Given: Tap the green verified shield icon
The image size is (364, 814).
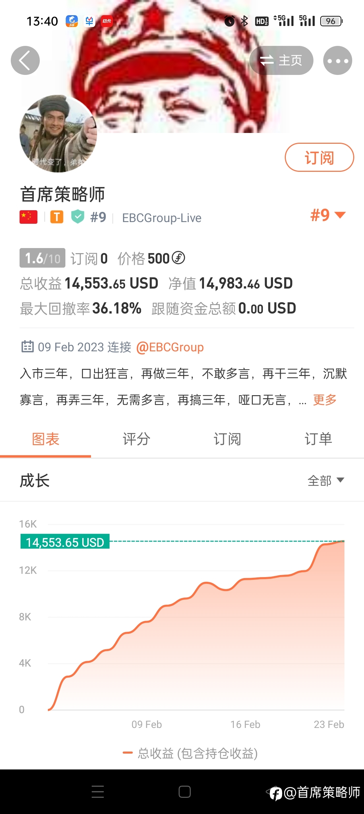Looking at the screenshot, I should [78, 217].
